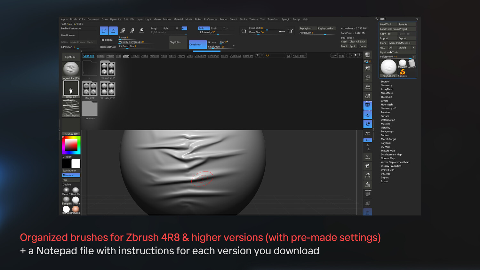Click the Frame mesh icon
This screenshot has height=270, width=480.
[368, 157]
